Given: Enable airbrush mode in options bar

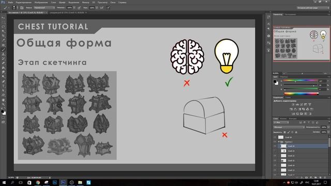Looking at the screenshot, I should click(102, 8).
